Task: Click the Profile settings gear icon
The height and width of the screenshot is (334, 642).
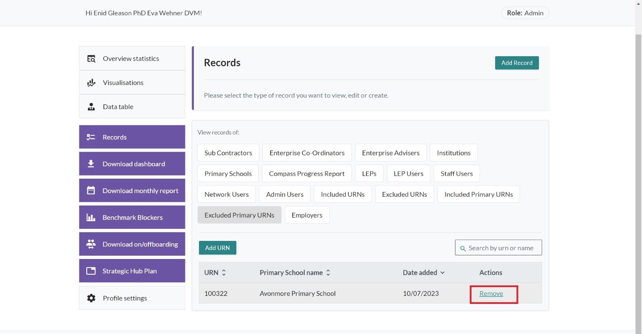Action: pyautogui.click(x=91, y=298)
